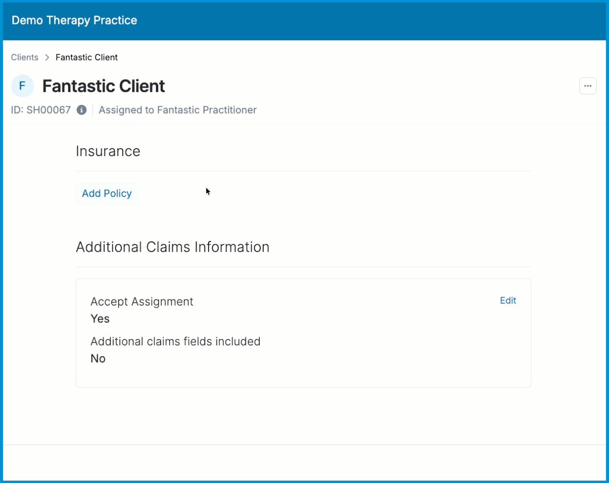This screenshot has width=609, height=483.
Task: Edit the Additional Claims Information
Action: tap(508, 300)
